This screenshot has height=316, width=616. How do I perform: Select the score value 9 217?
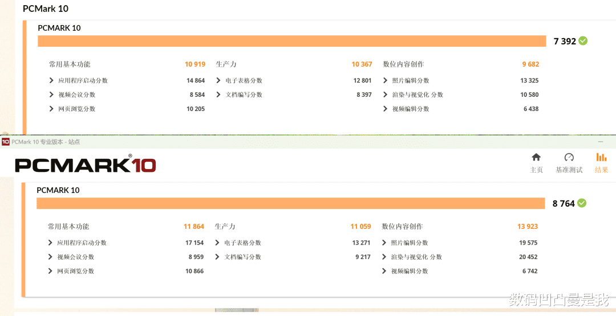363,257
